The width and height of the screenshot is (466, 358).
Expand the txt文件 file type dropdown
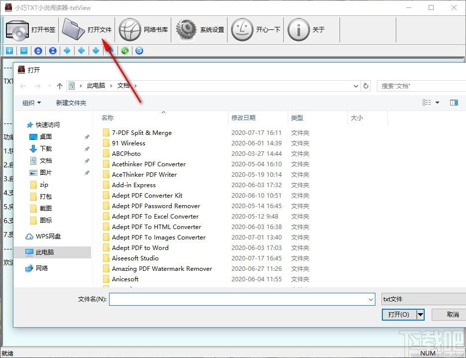click(422, 299)
